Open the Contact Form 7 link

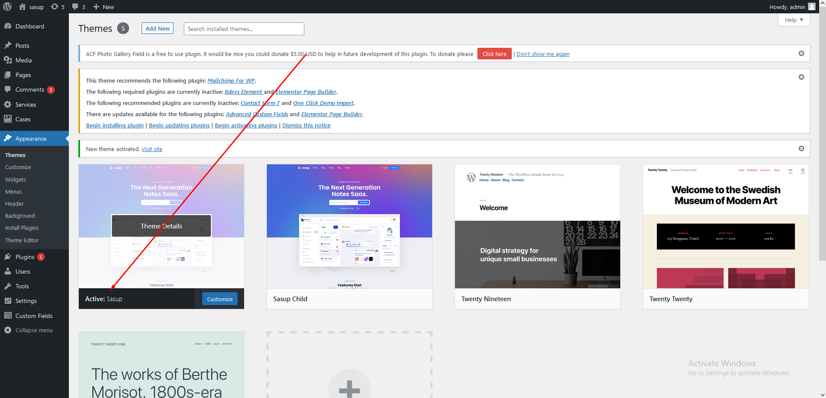click(x=260, y=103)
